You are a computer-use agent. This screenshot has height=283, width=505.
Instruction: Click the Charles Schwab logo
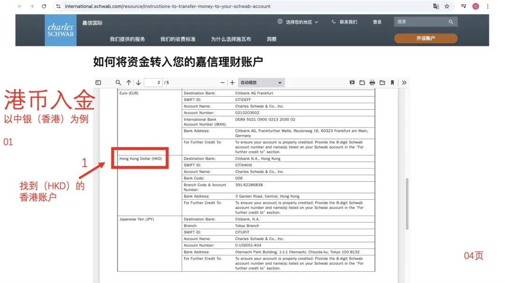point(60,30)
